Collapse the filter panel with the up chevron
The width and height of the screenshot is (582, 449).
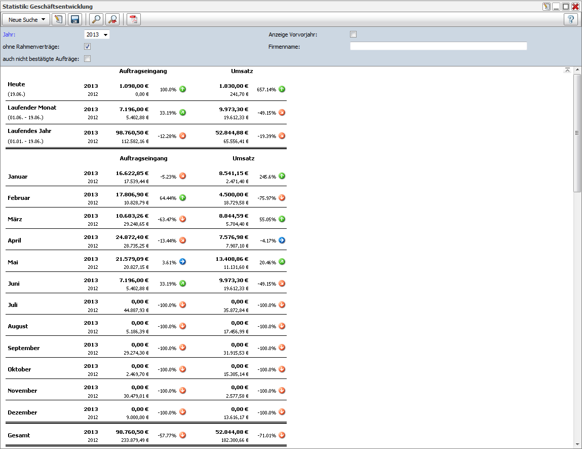tap(567, 70)
